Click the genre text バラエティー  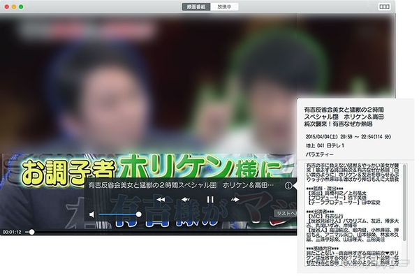point(320,154)
